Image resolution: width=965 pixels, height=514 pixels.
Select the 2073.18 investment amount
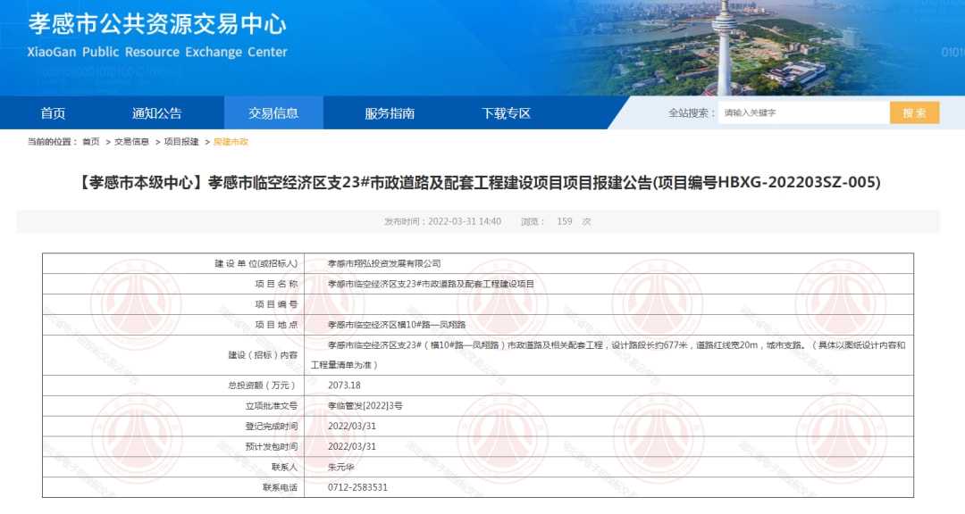[344, 385]
